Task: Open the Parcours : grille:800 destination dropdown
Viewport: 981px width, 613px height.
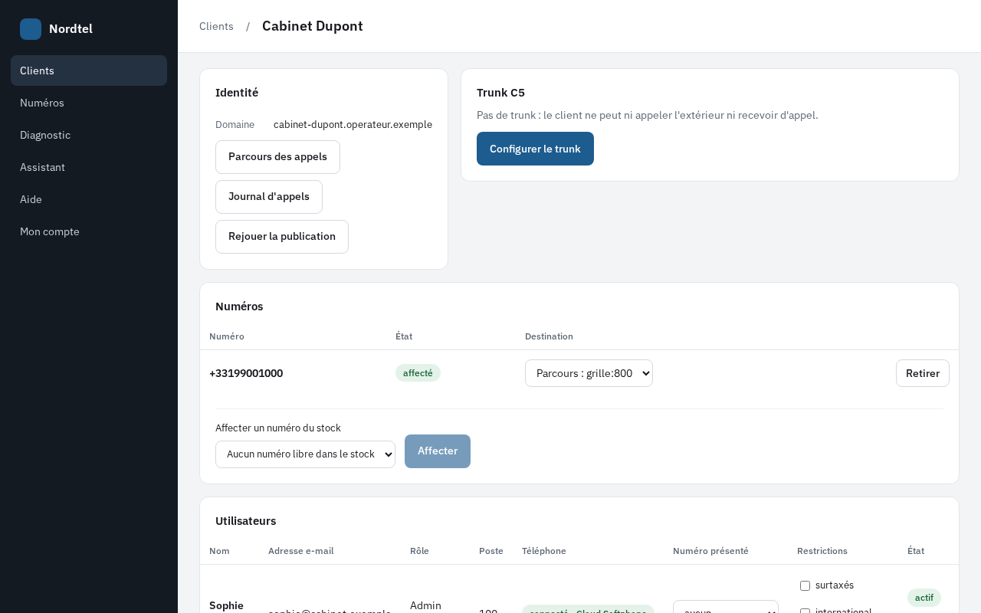Action: pyautogui.click(x=589, y=373)
